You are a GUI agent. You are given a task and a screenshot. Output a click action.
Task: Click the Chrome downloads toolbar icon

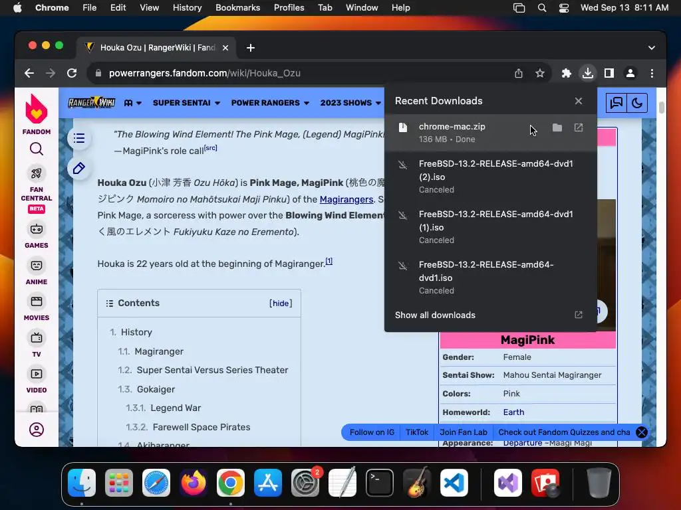click(x=588, y=73)
